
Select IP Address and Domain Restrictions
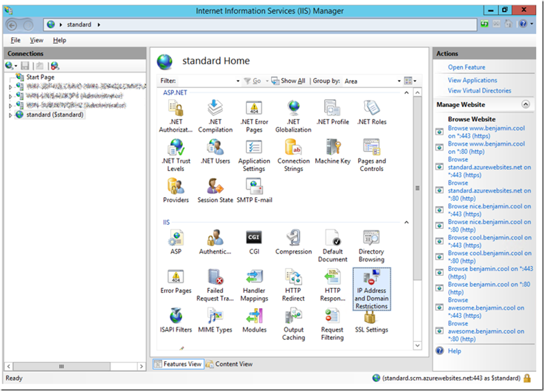point(372,289)
